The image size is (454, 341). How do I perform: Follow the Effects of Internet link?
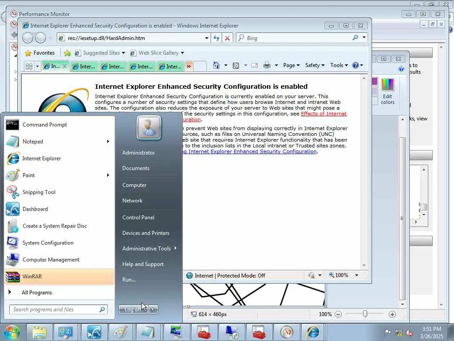tap(324, 114)
